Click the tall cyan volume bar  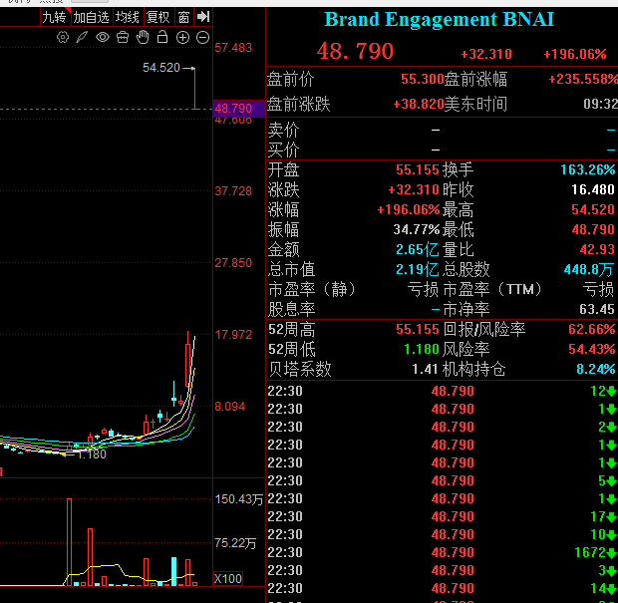173,571
